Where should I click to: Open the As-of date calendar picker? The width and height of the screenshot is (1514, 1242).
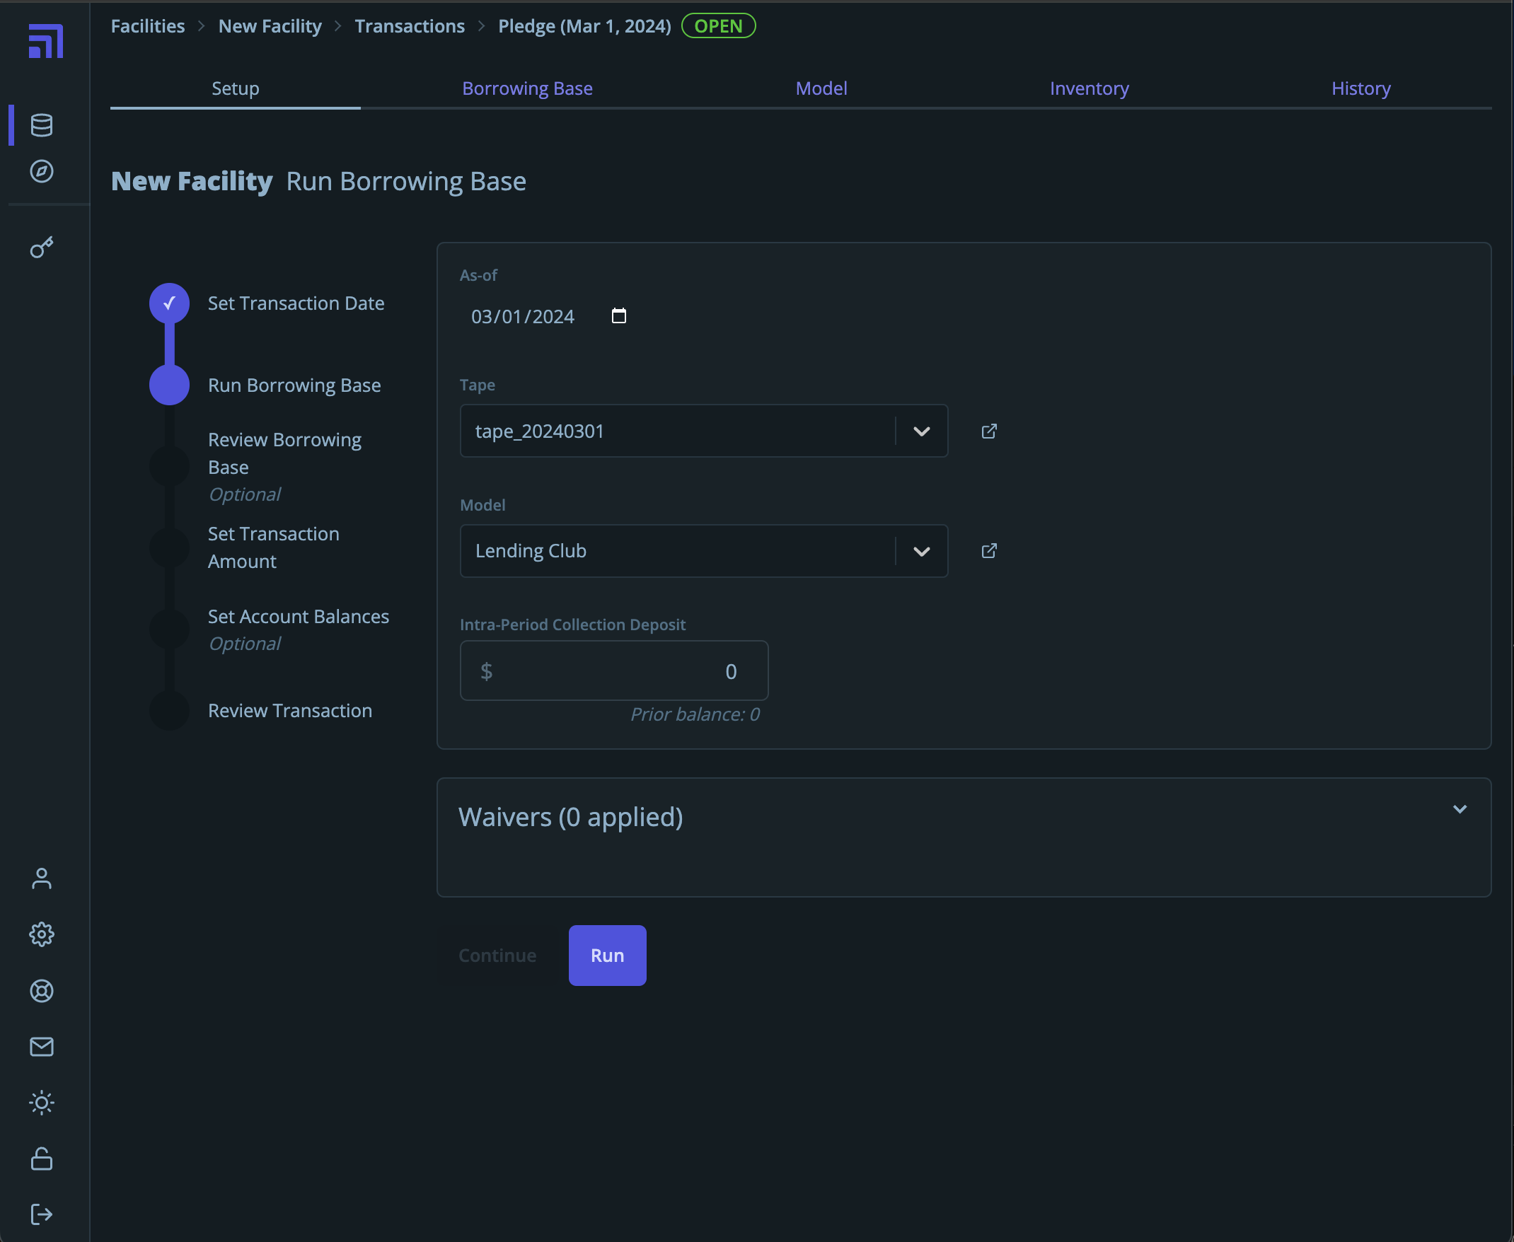click(619, 316)
